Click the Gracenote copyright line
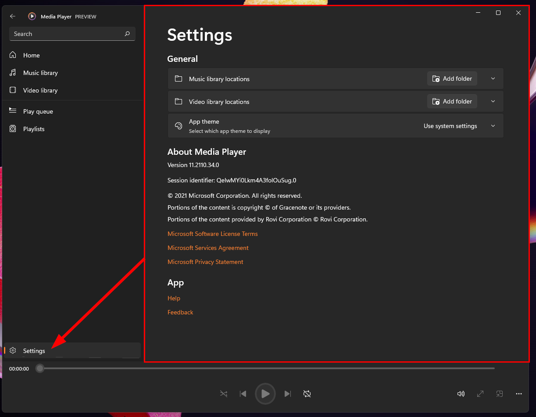 pos(259,207)
